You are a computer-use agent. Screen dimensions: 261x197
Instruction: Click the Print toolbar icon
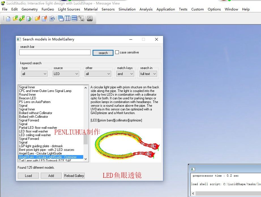tap(52, 18)
